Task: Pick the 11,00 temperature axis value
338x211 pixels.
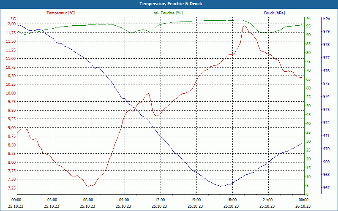Action: tap(11, 59)
